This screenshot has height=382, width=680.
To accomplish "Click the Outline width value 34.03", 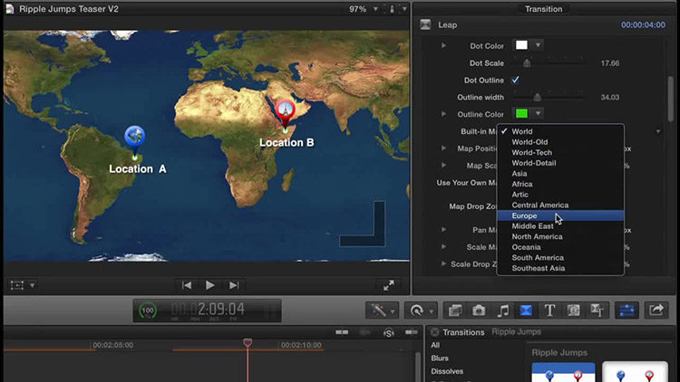I will [x=610, y=98].
